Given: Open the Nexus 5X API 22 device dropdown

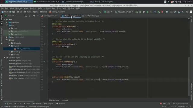Looking at the screenshot, I should tap(124, 12).
